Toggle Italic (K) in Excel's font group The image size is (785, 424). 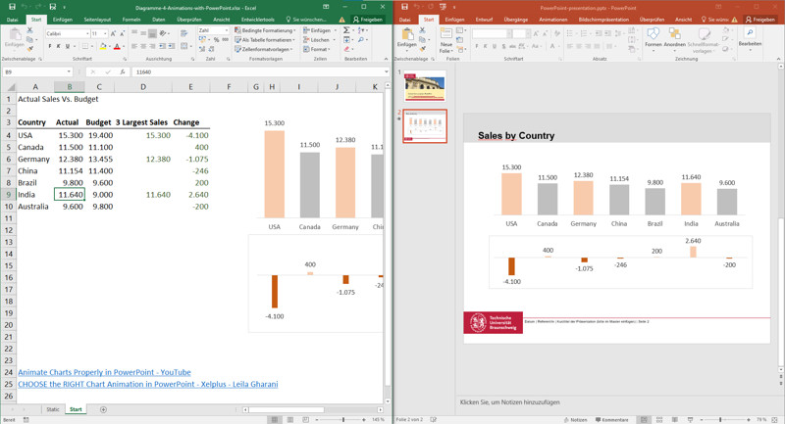pos(59,46)
